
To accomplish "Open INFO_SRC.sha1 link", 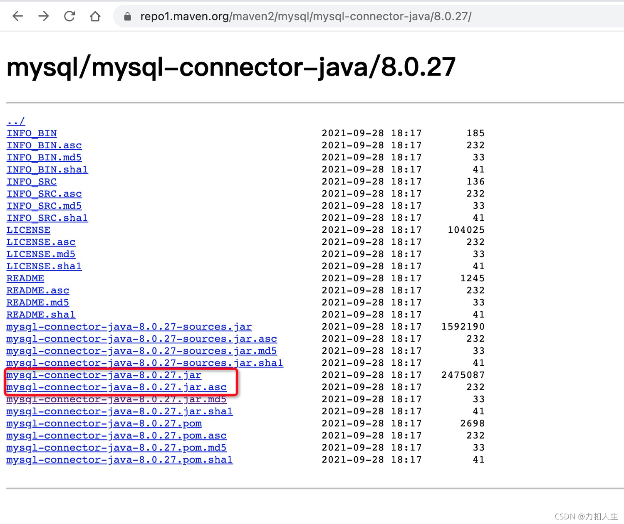I will (47, 218).
